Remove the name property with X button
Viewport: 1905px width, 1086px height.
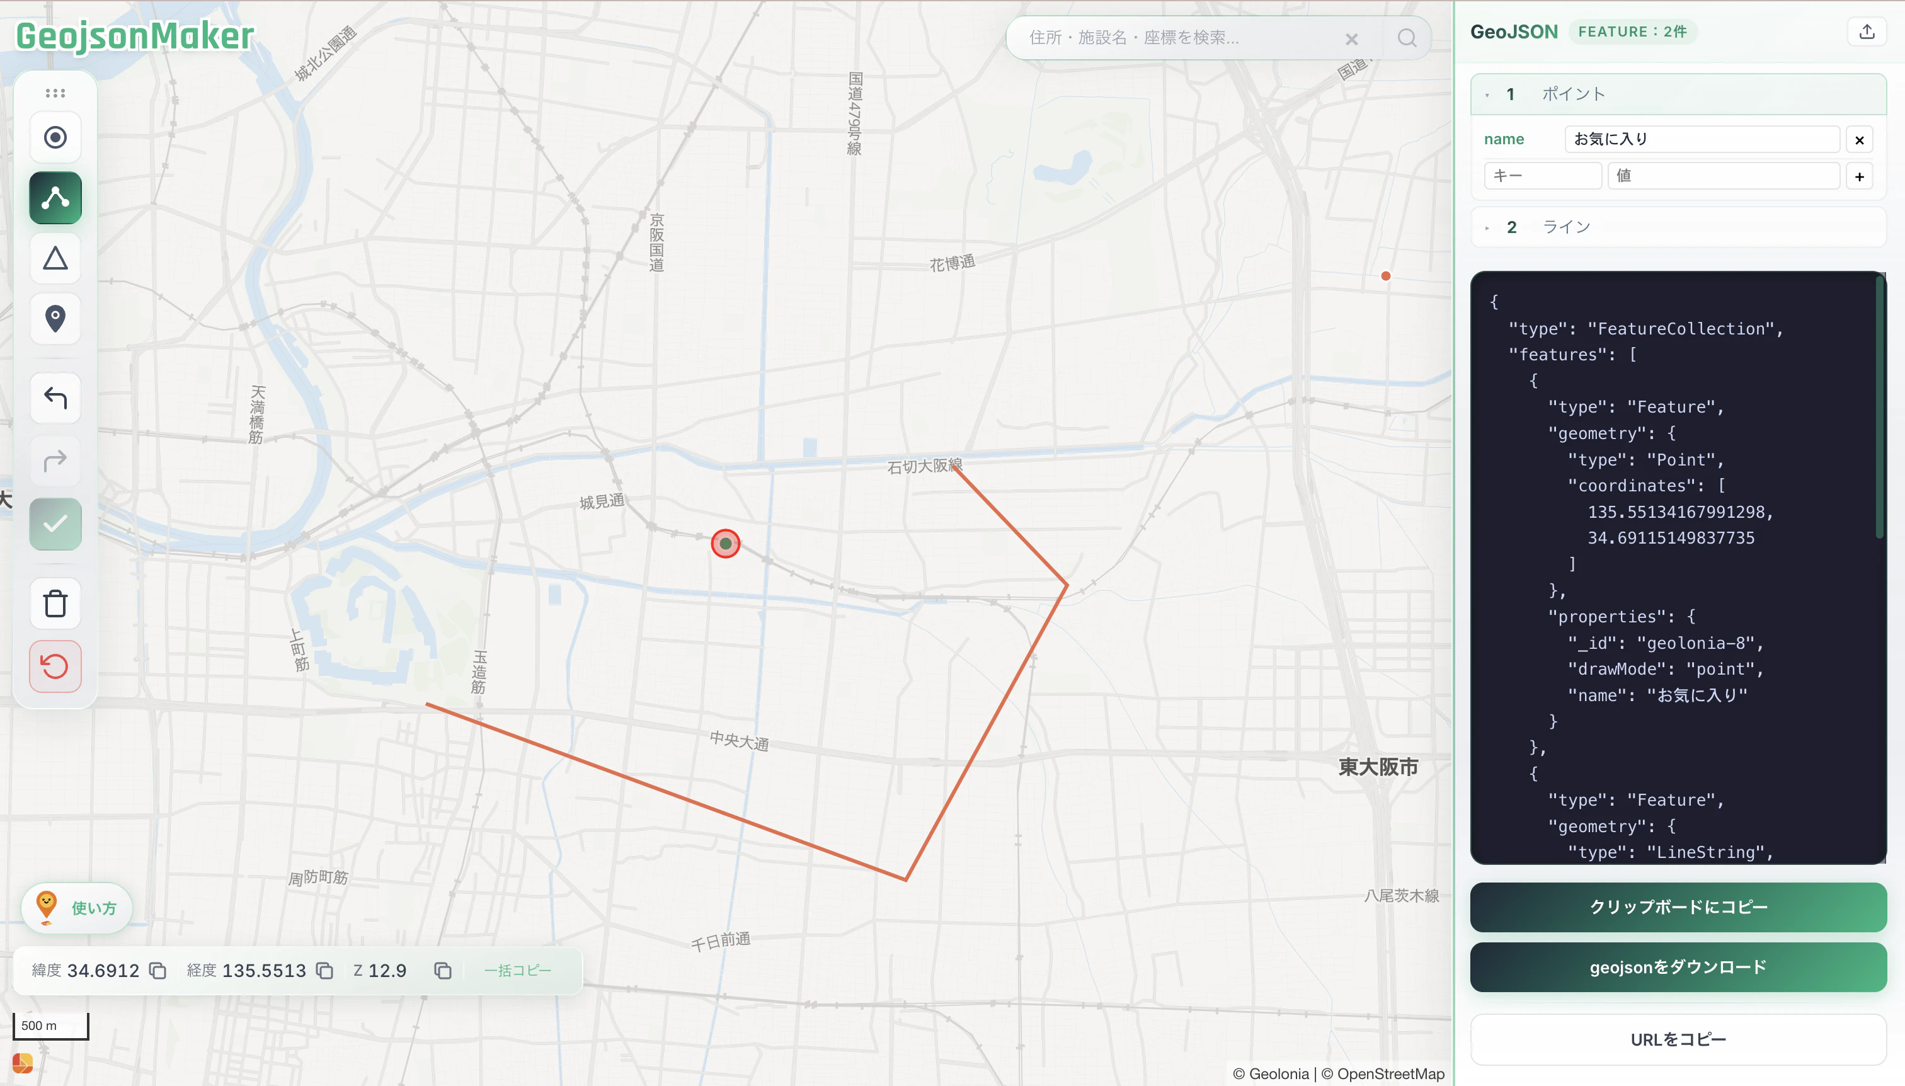[1860, 139]
